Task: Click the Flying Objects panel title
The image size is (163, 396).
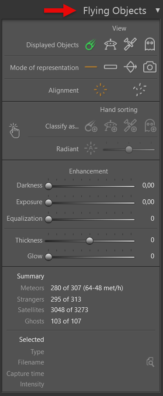Action: click(115, 11)
